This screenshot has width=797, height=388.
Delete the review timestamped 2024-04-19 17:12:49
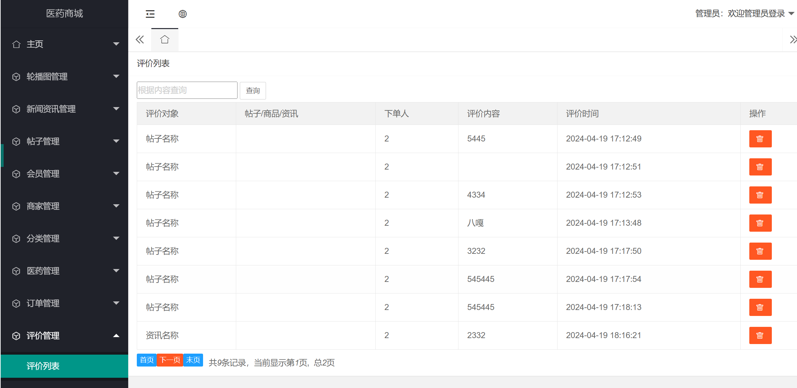pos(760,139)
